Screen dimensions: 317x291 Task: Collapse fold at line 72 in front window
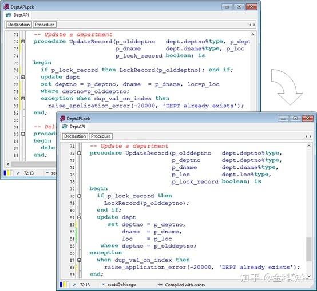79,153
